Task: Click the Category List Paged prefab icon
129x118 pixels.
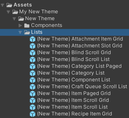Action: pos(32,66)
